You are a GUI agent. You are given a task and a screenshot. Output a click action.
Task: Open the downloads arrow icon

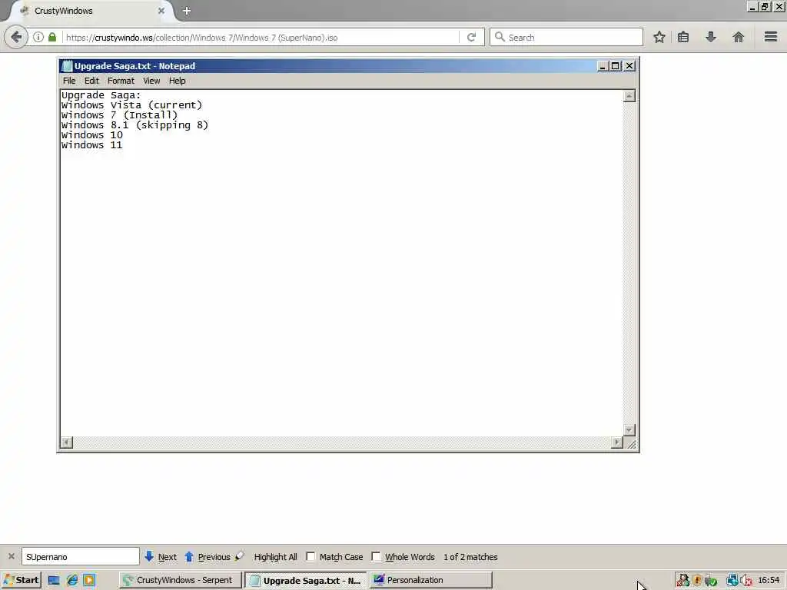click(x=711, y=37)
